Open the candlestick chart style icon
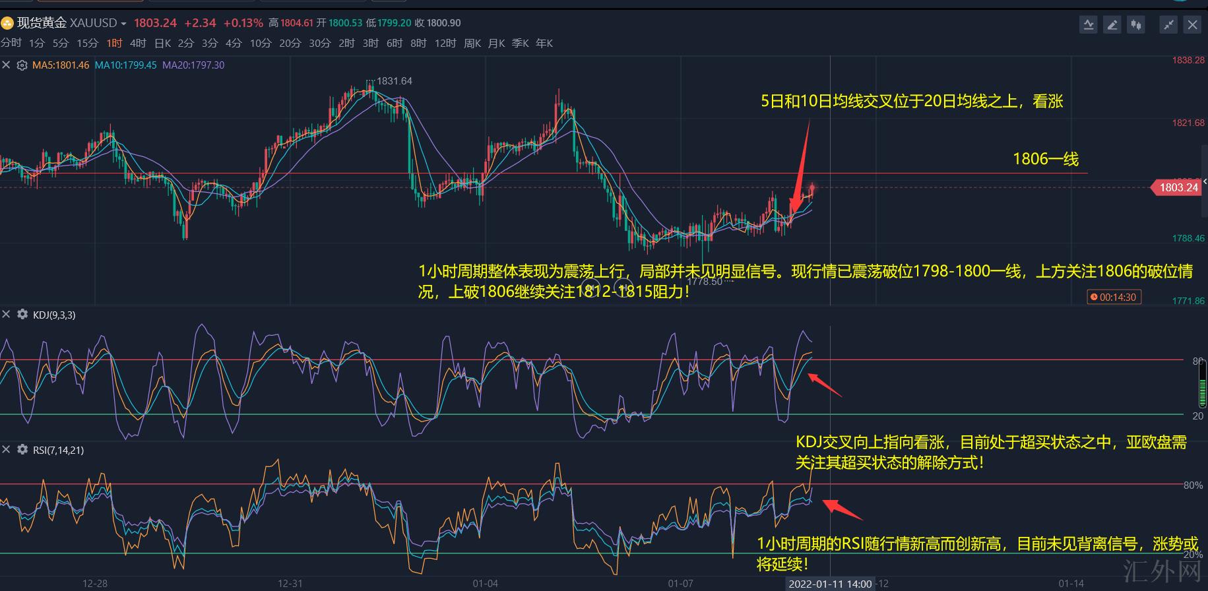 click(1135, 25)
